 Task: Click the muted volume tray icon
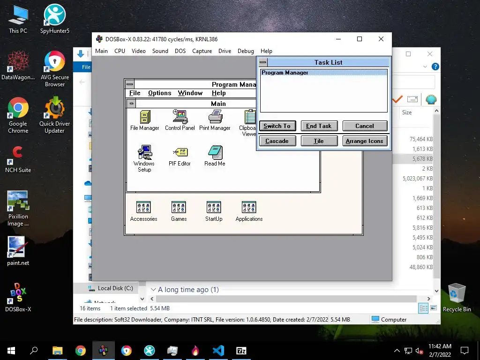click(420, 351)
